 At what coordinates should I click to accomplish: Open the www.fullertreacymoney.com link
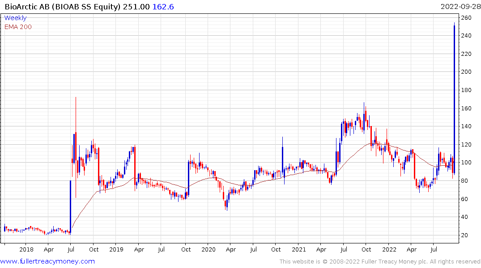(47, 261)
